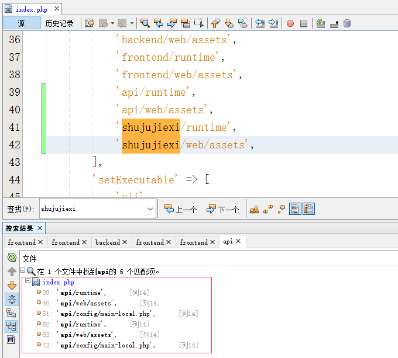
Task: Click the Shift Line Right icon
Action: click(x=273, y=23)
